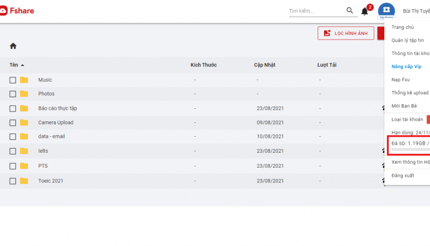Click the Camera Upload folder icon
The height and width of the screenshot is (246, 430).
pos(24,122)
